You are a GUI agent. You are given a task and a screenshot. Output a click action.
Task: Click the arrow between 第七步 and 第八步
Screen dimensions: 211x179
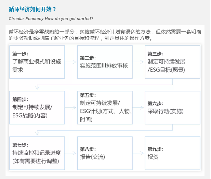pos(71,153)
